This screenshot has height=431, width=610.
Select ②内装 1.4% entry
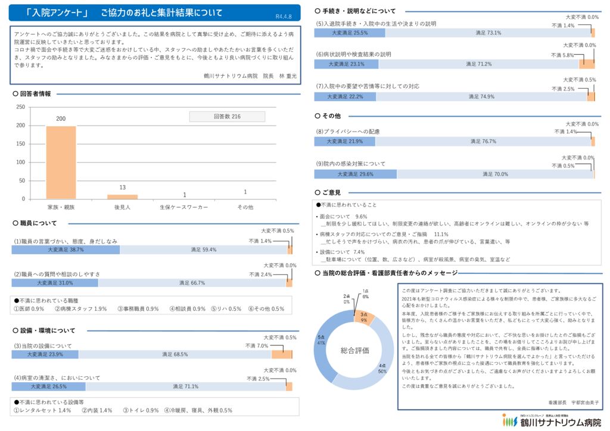point(97,410)
